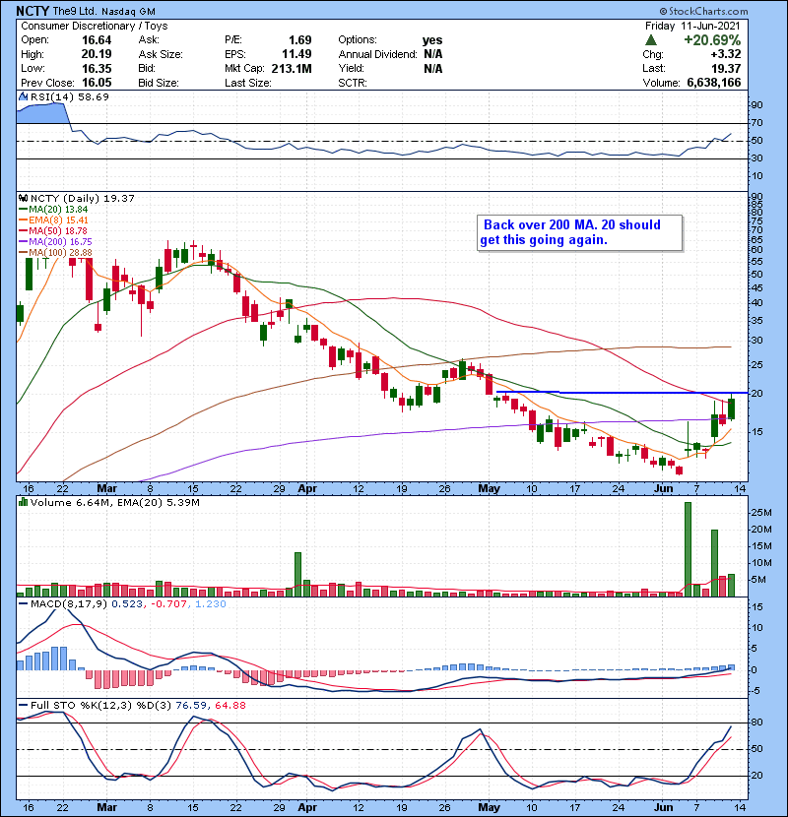788x817 pixels.
Task: Click the tallest green volume bar in June
Action: [688, 549]
